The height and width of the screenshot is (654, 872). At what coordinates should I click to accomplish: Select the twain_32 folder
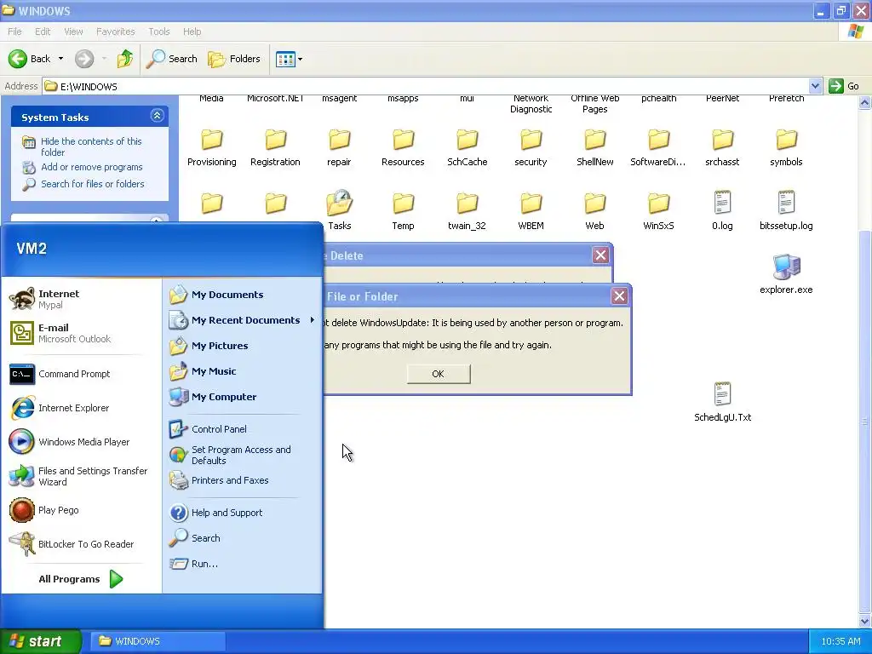[x=467, y=210]
